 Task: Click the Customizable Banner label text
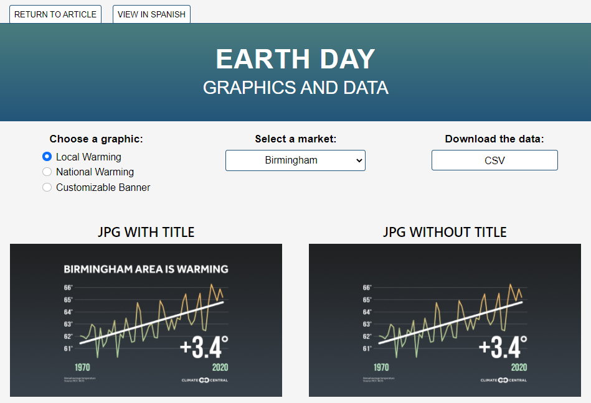click(x=103, y=187)
